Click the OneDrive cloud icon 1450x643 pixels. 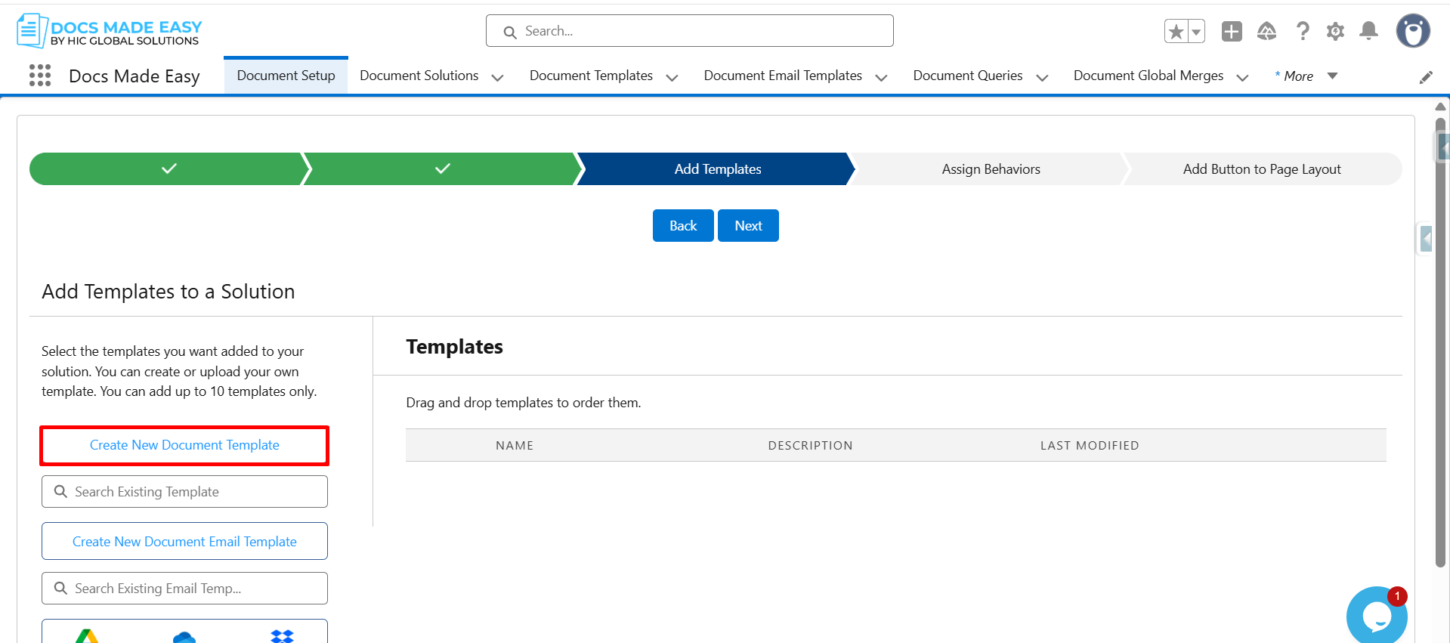tap(184, 637)
